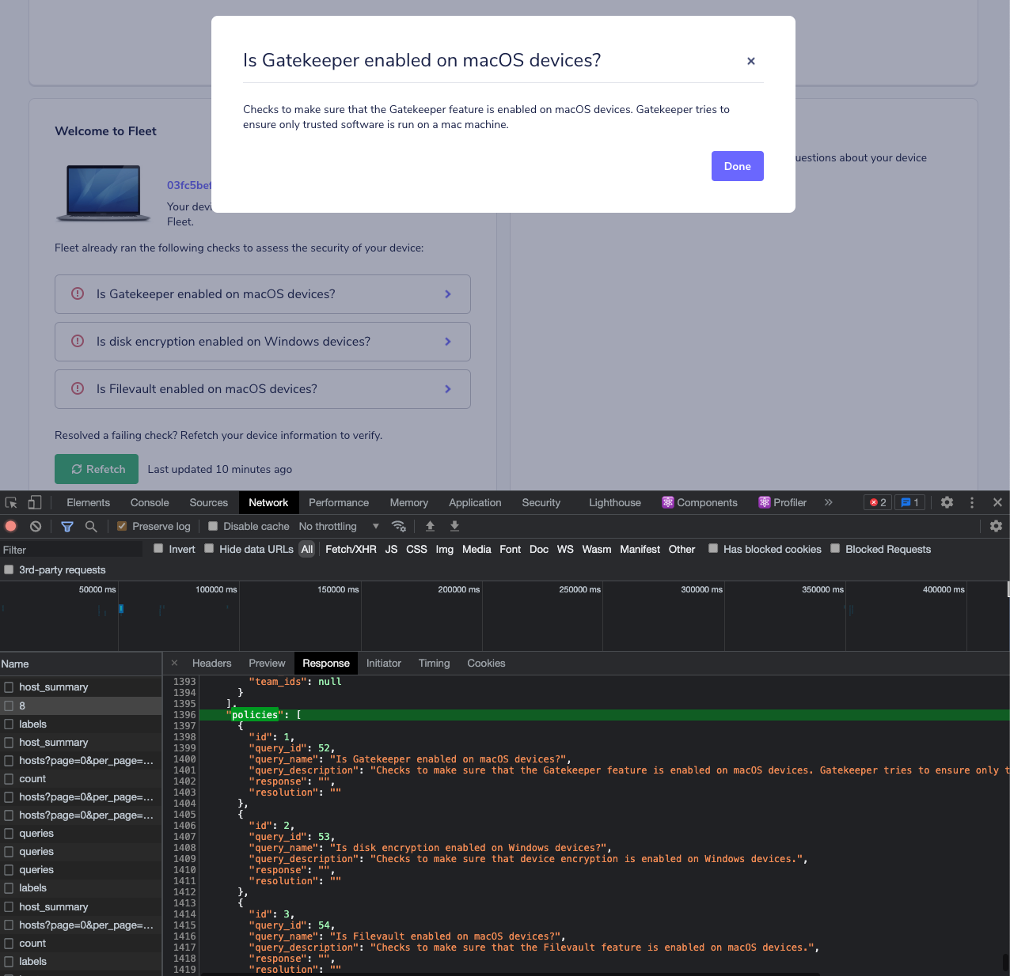Expand the Filevault check details

(x=448, y=389)
